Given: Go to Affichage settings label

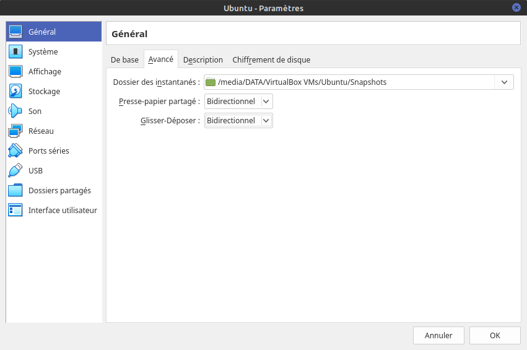Looking at the screenshot, I should pyautogui.click(x=45, y=72).
